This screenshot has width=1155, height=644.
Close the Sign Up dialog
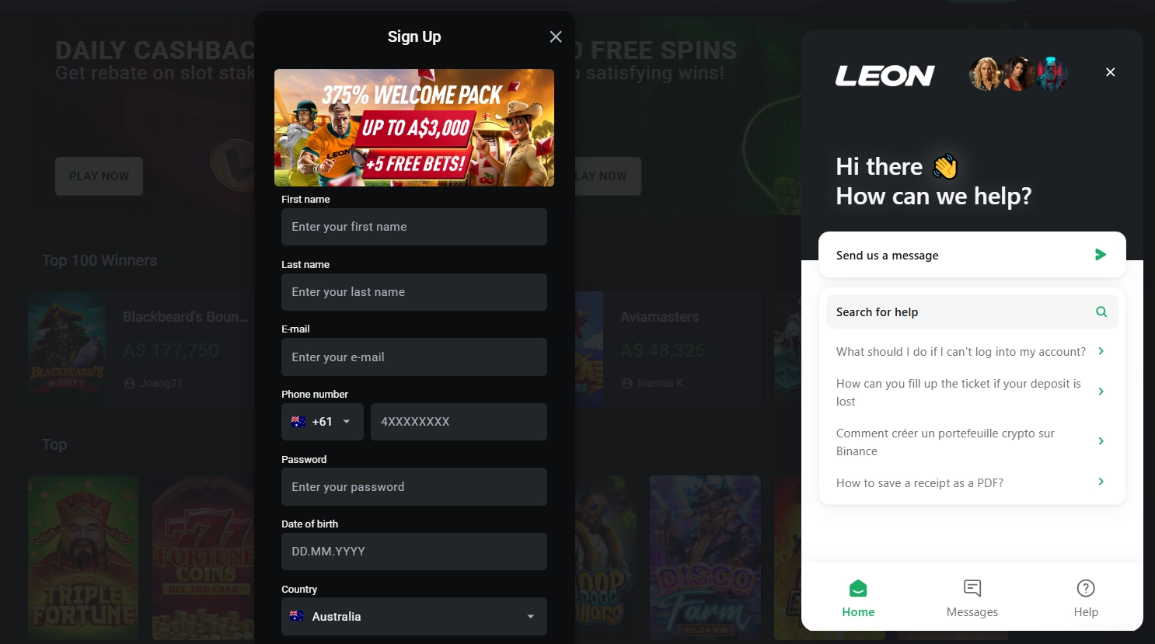(556, 37)
